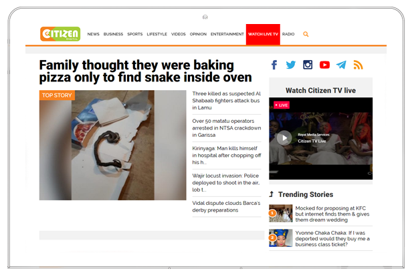The width and height of the screenshot is (412, 275).
Task: Open the RADIO navigation link
Action: coord(288,34)
